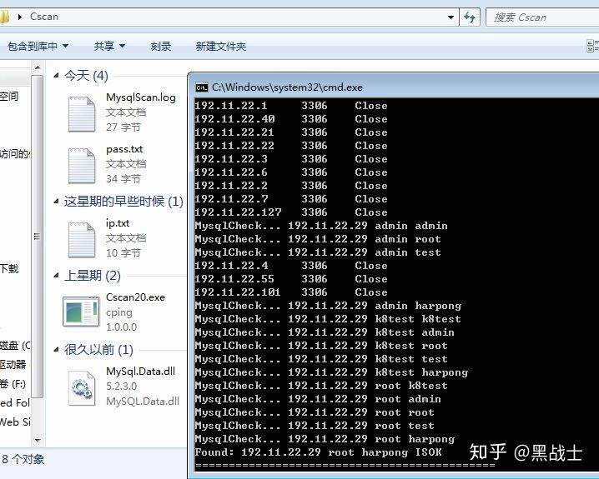
Task: Click the view options icon in toolbar
Action: click(x=592, y=46)
